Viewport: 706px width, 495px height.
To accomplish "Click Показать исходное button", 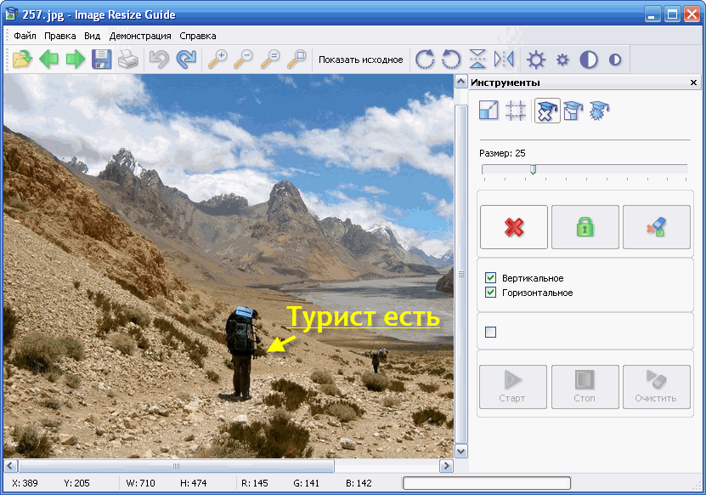I will 361,60.
